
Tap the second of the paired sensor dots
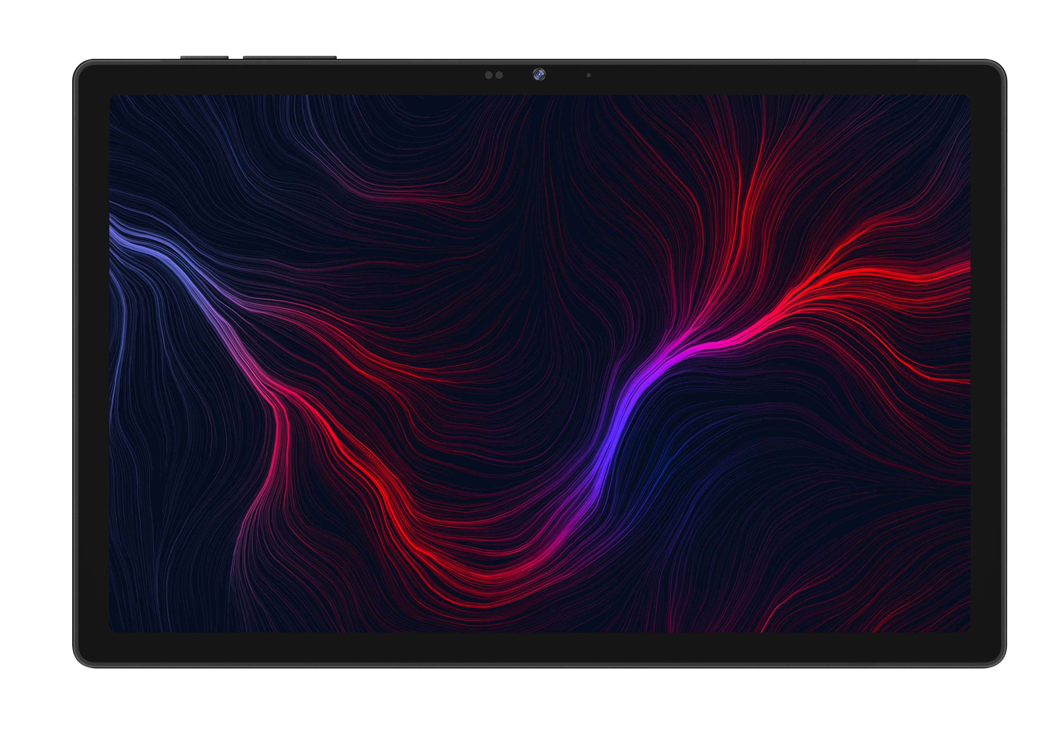pos(499,75)
